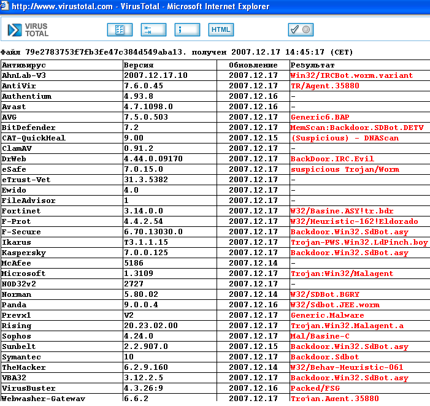The height and width of the screenshot is (406, 430).
Task: Click the Panda antivirus name
Action: coord(14,305)
